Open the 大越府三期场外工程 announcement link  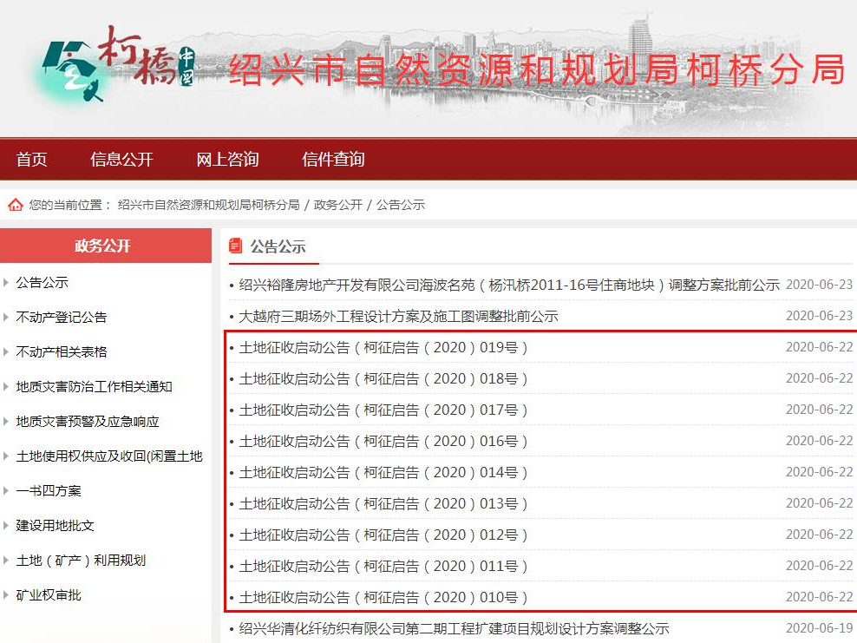click(x=398, y=316)
